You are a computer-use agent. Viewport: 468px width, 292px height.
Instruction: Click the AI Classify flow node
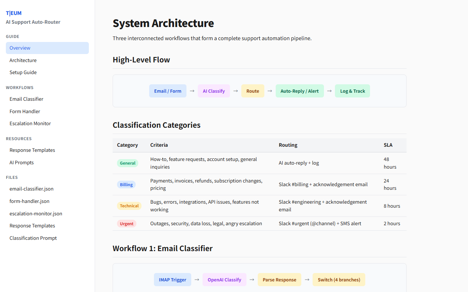tap(214, 91)
